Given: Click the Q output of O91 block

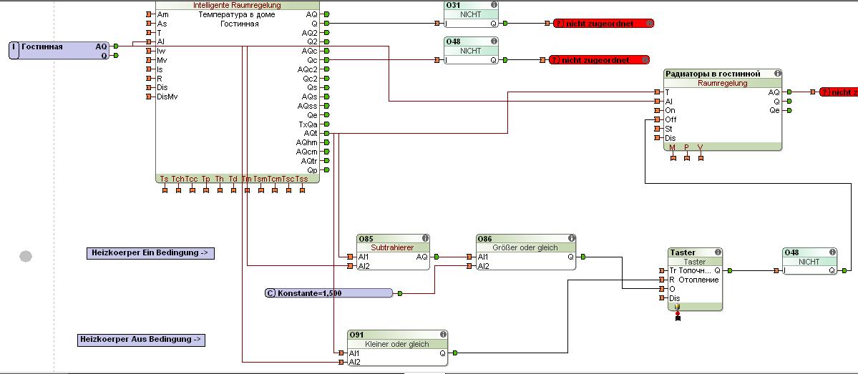Looking at the screenshot, I should 454,353.
